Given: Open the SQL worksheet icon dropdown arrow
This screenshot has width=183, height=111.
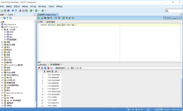Looking at the screenshot, I should [45, 11].
